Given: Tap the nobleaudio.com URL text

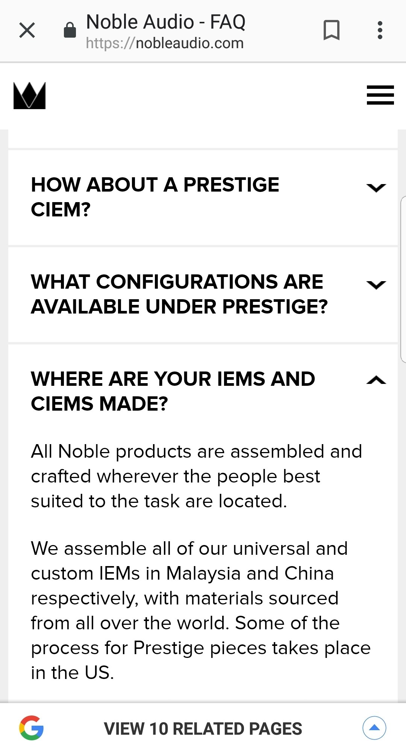Looking at the screenshot, I should [165, 43].
